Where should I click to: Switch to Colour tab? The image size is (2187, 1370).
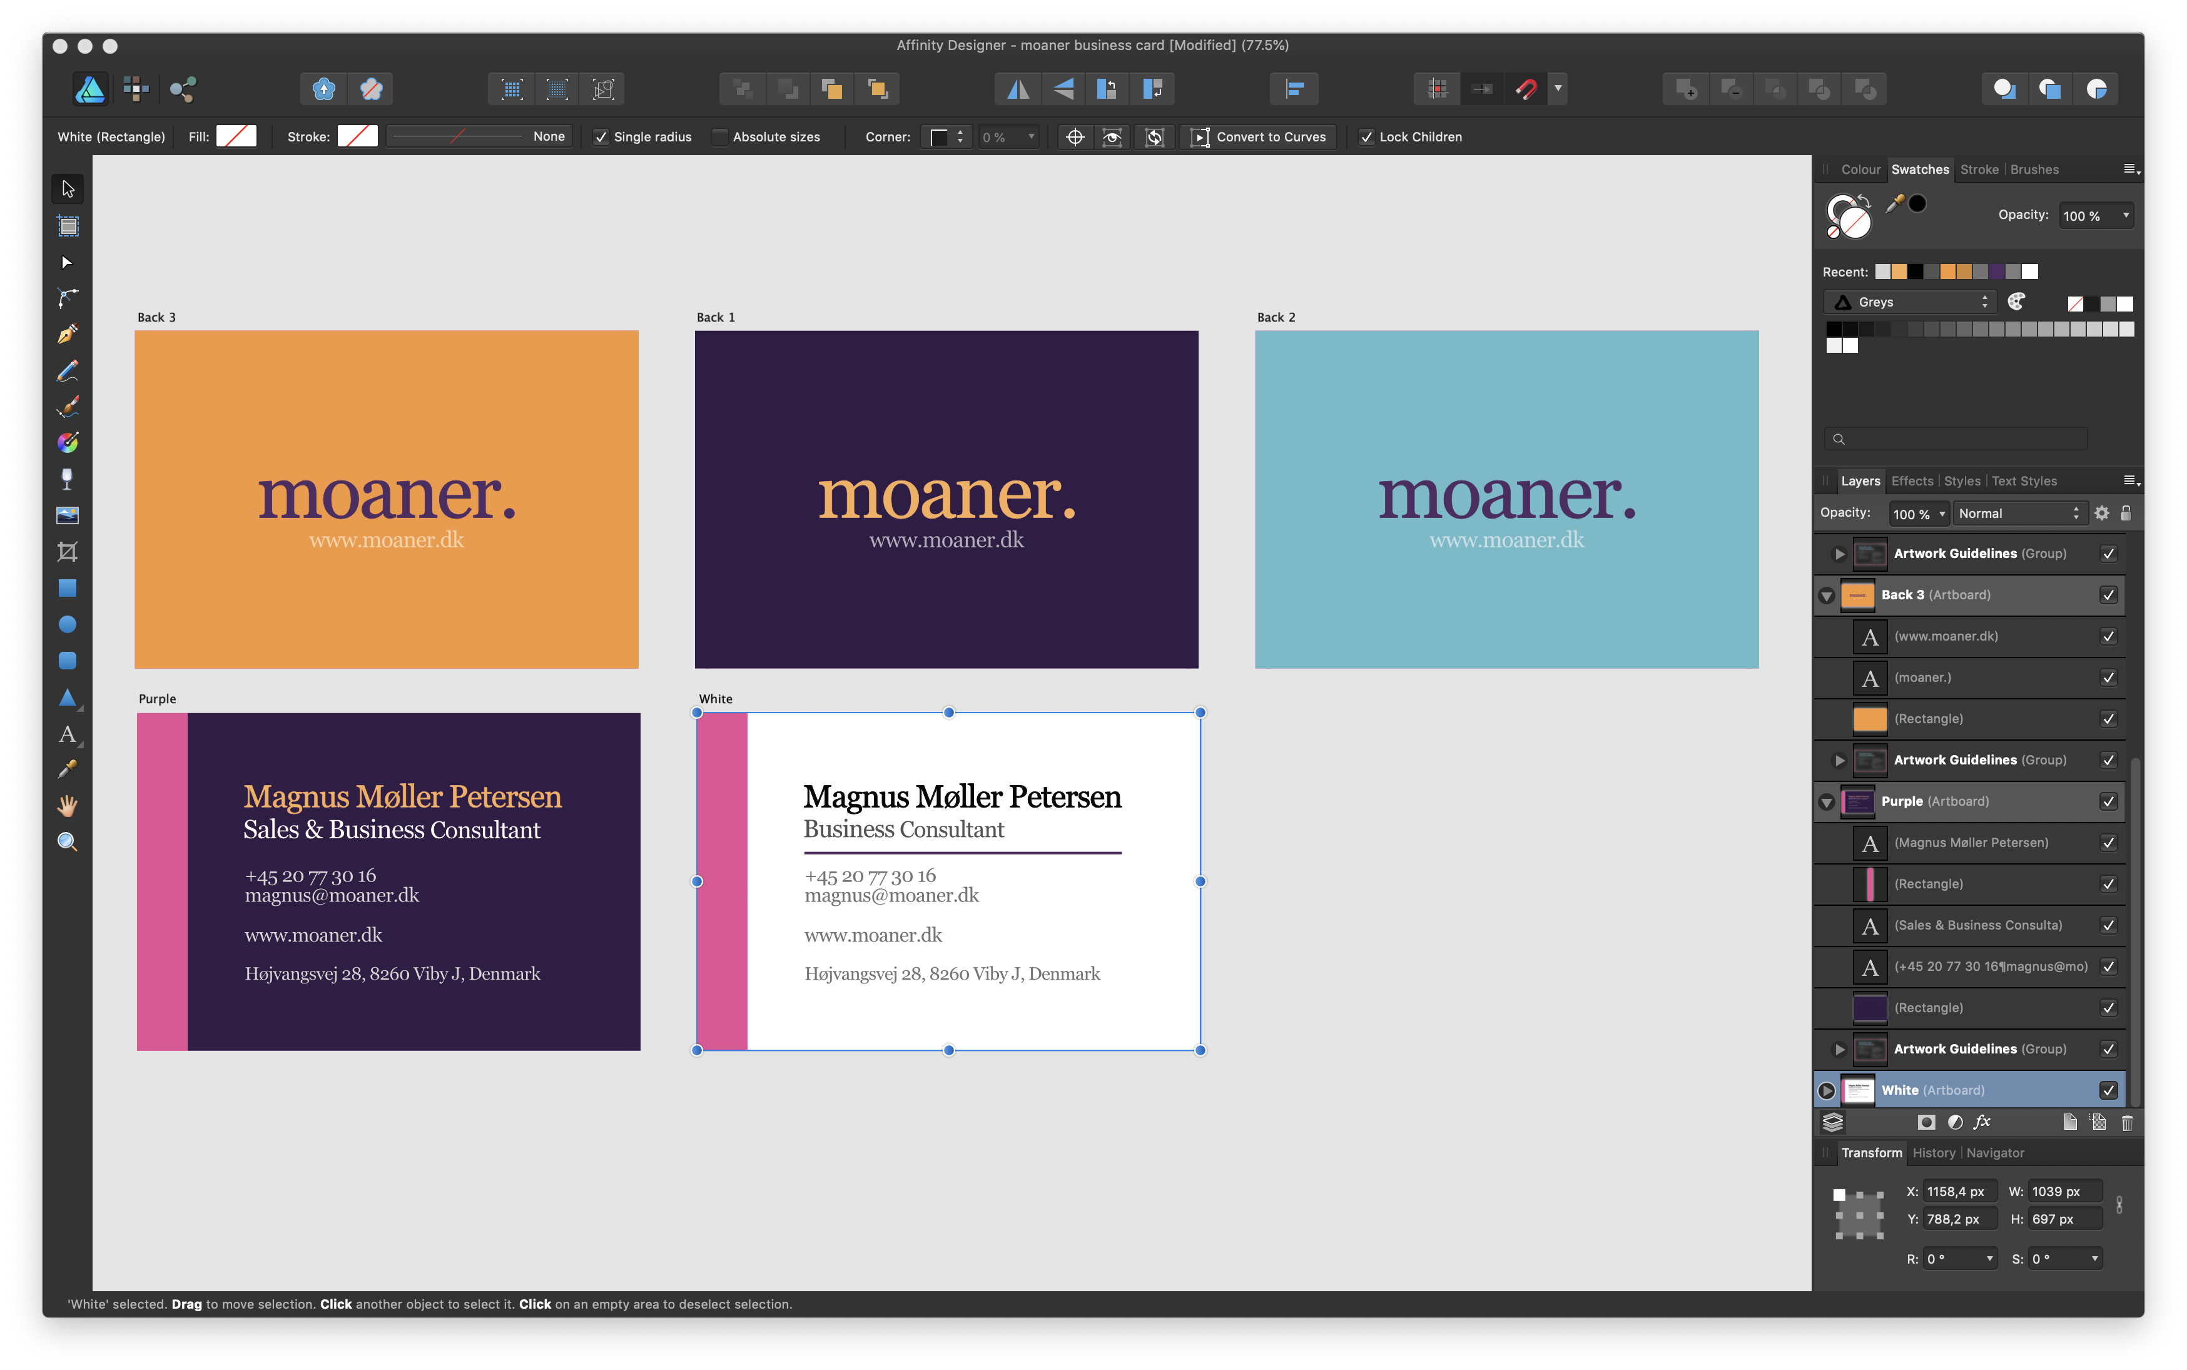1861,170
